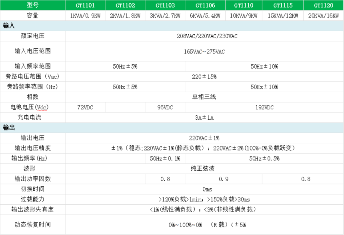Click the 输出 section header row
The height and width of the screenshot is (235, 344).
[172, 128]
